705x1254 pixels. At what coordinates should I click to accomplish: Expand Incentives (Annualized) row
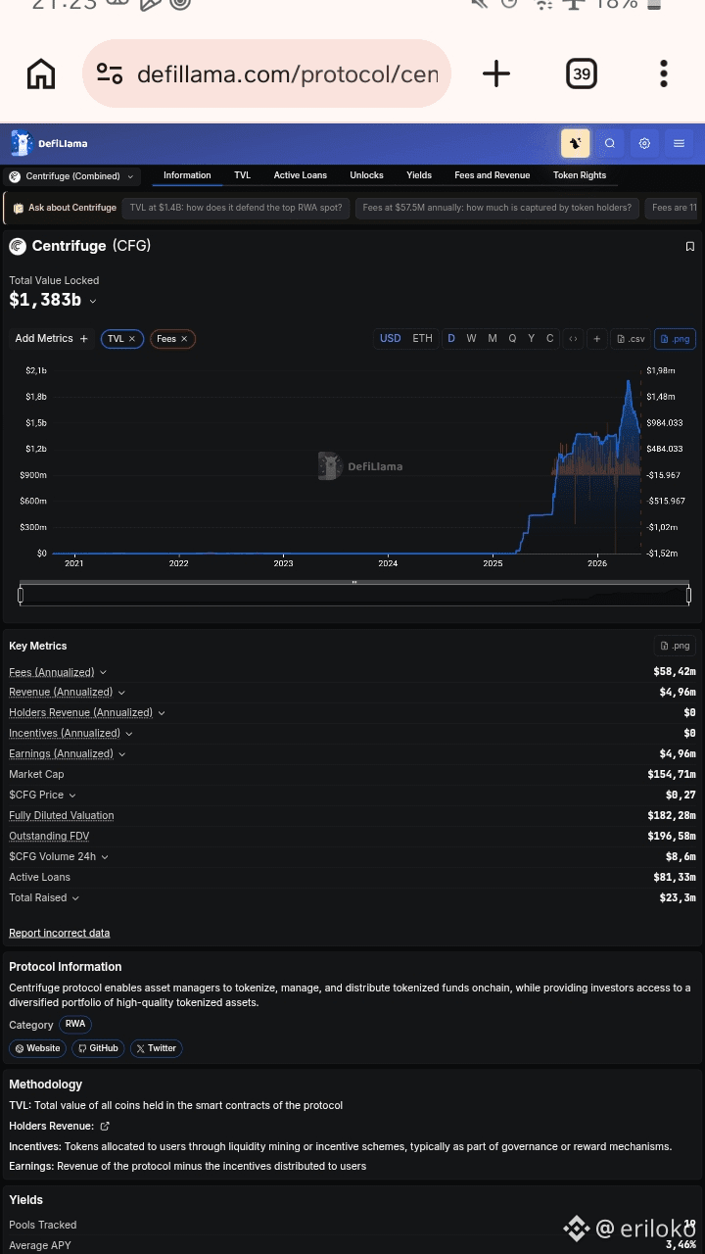coord(70,734)
